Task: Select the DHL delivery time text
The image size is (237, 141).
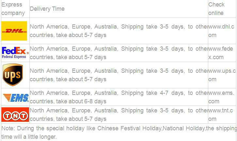Action: coord(119,31)
